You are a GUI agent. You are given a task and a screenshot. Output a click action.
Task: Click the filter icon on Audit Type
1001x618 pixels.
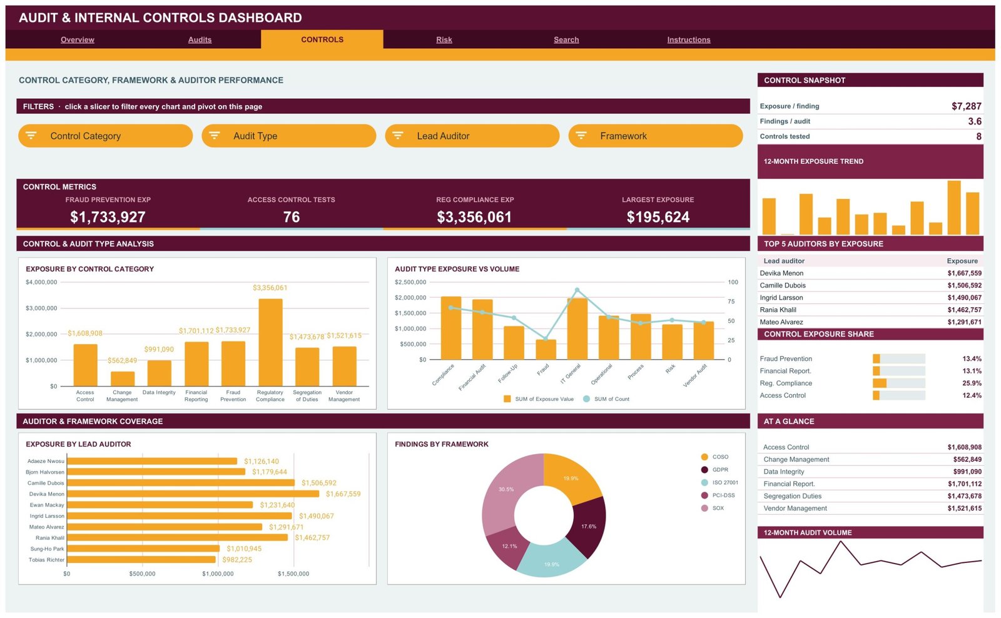coord(215,135)
